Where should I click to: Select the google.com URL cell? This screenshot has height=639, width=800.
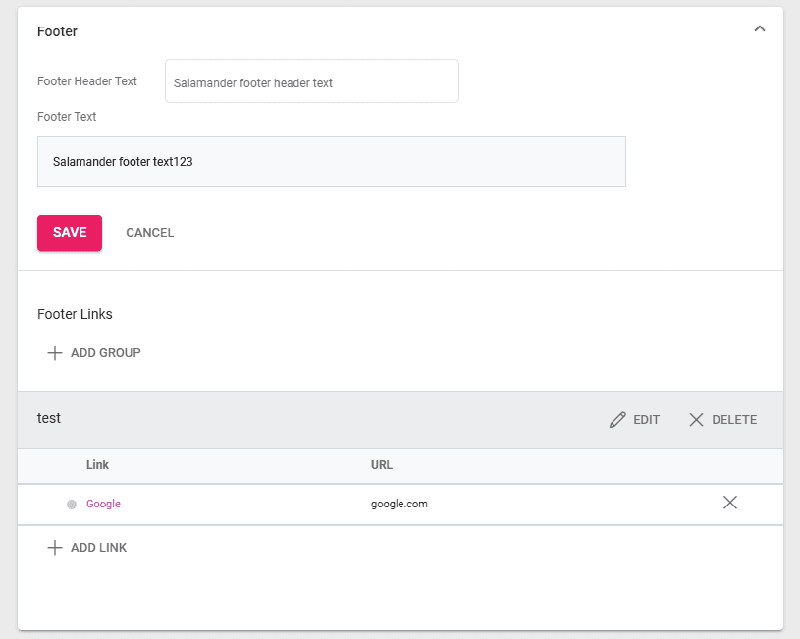[x=399, y=504]
